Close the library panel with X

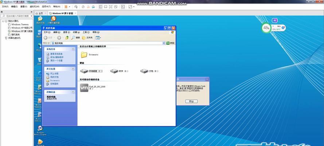click(x=31, y=12)
